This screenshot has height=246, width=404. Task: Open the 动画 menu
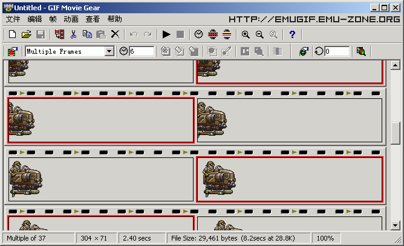click(71, 19)
